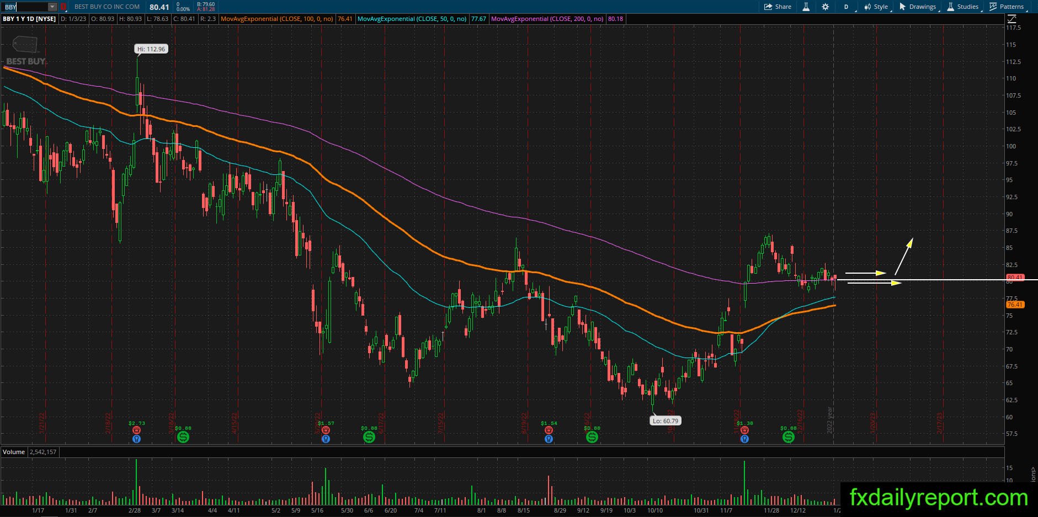The width and height of the screenshot is (1038, 517).
Task: Click the $1.38 earnings estimate text
Action: tap(744, 423)
